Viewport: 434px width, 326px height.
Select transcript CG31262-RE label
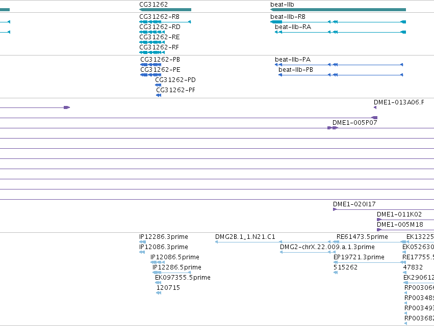pos(160,37)
